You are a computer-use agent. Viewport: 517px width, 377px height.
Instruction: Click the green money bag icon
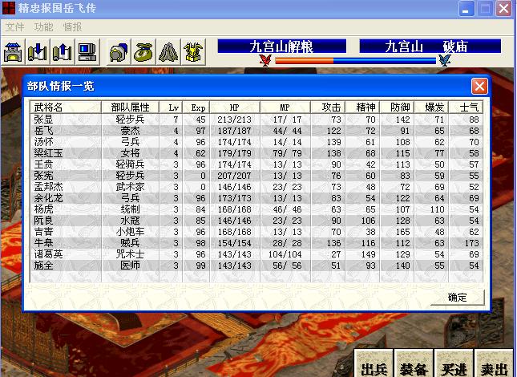[143, 52]
